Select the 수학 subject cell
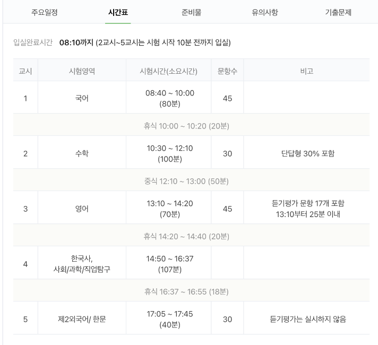 [x=82, y=153]
